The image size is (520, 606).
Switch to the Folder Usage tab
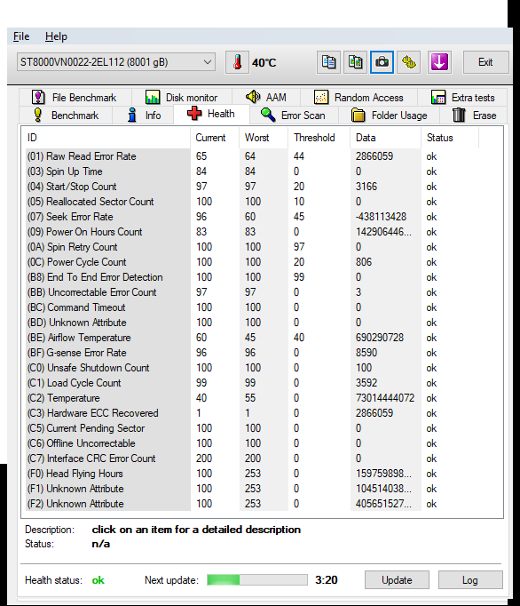(390, 116)
